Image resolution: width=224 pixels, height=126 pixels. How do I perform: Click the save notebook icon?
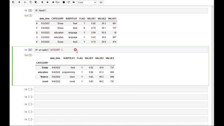pos(13,2)
